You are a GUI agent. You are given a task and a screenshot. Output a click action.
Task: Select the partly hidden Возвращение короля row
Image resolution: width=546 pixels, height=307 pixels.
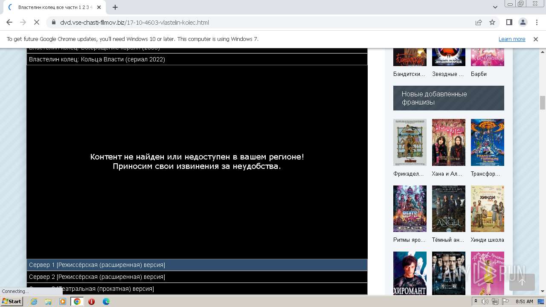point(197,50)
